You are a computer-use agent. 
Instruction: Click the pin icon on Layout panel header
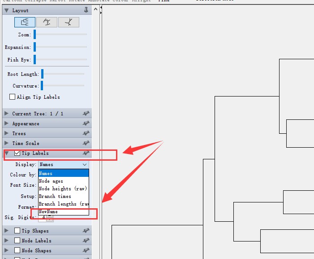(86, 10)
